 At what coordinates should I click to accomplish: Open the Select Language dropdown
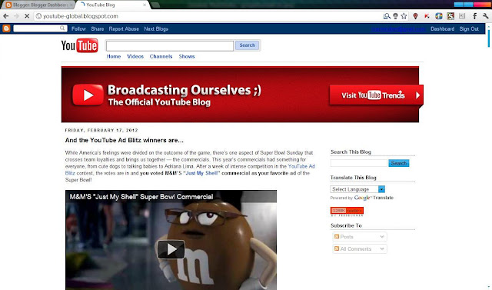click(x=357, y=189)
